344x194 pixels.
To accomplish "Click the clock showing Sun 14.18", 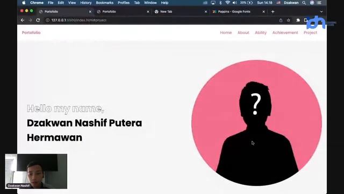I will coord(264,3).
